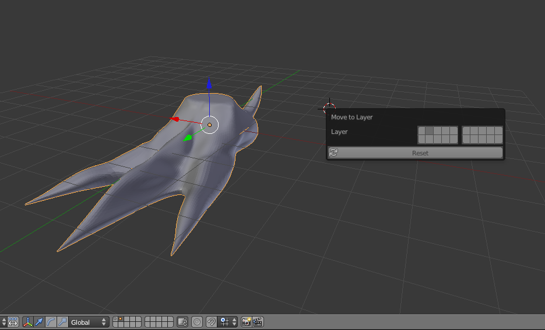Select layer 20 in Move to Layer popup
The height and width of the screenshot is (330, 545).
tap(499, 139)
